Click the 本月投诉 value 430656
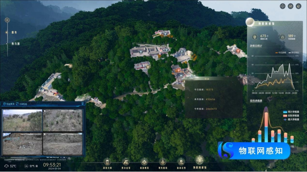The height and width of the screenshot is (172, 307). tap(211, 99)
